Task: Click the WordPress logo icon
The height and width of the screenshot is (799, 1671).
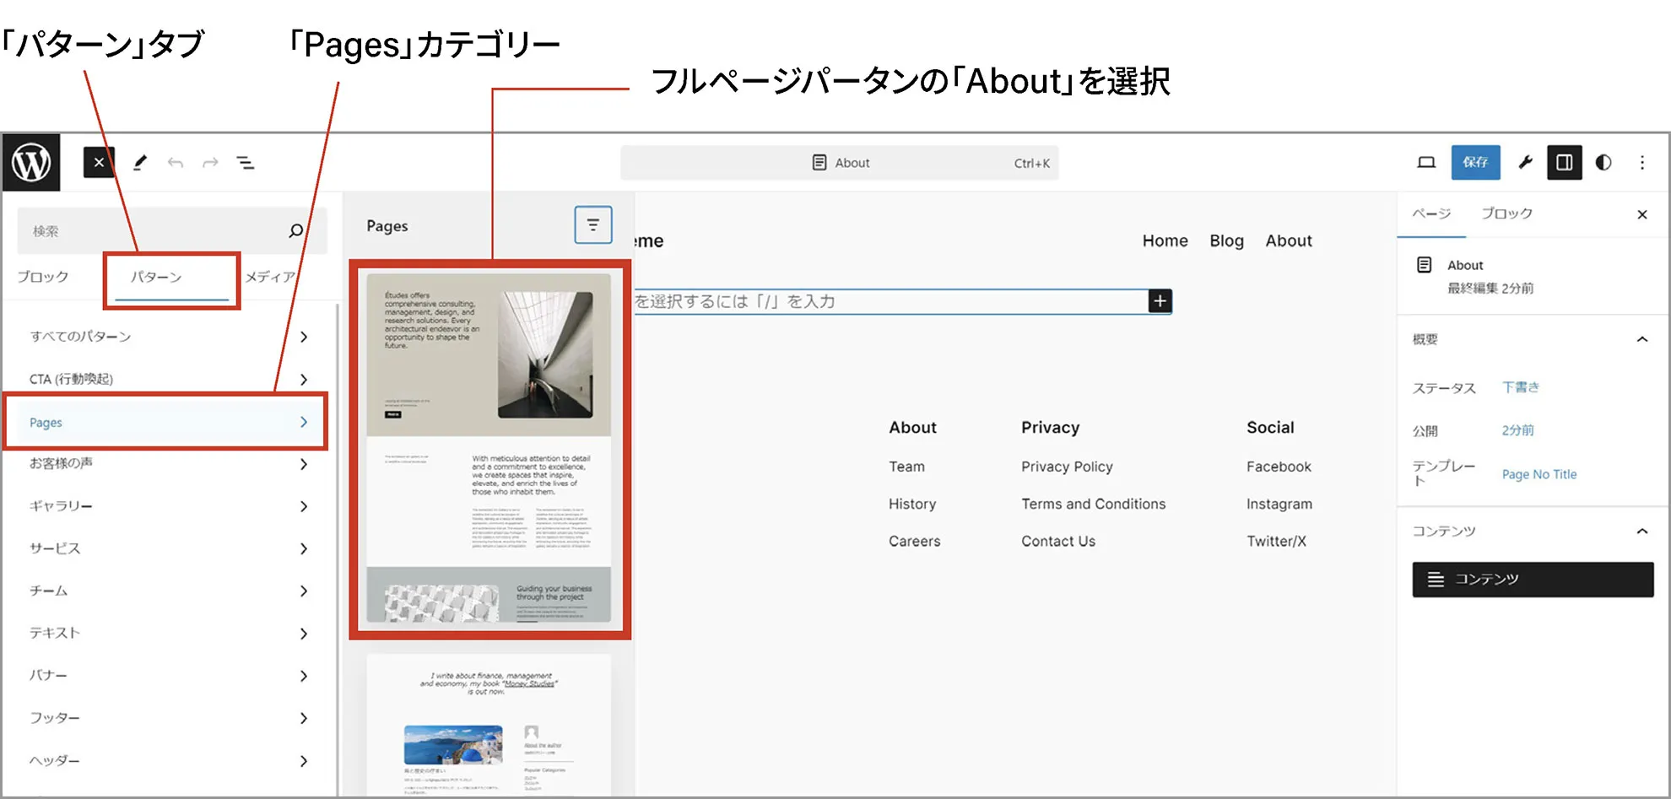Action: tap(31, 162)
